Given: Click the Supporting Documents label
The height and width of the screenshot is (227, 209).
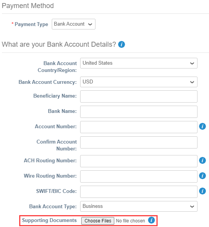Looking at the screenshot, I should 49,220.
